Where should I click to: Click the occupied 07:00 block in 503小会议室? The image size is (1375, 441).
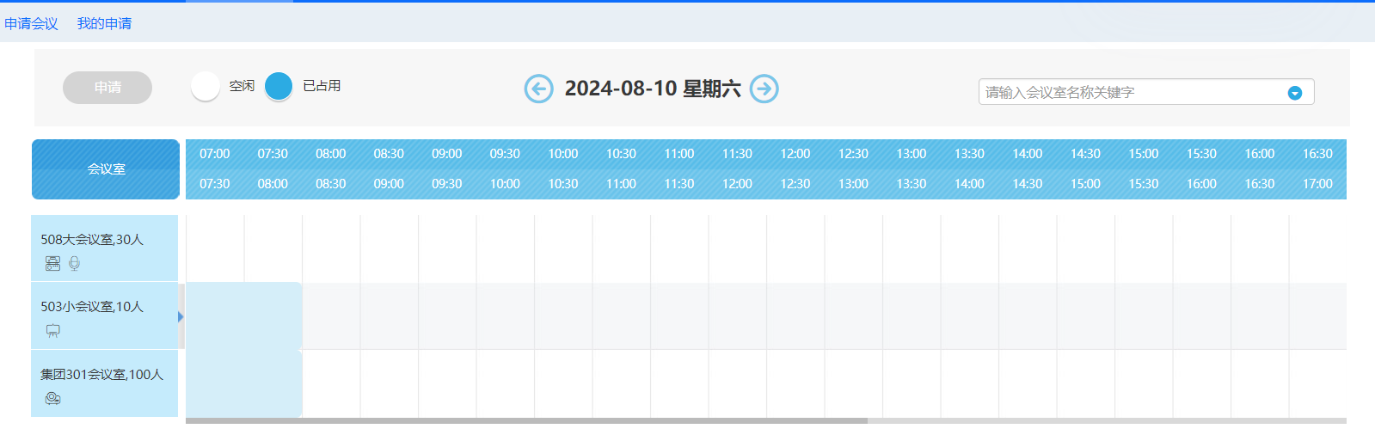(x=243, y=315)
